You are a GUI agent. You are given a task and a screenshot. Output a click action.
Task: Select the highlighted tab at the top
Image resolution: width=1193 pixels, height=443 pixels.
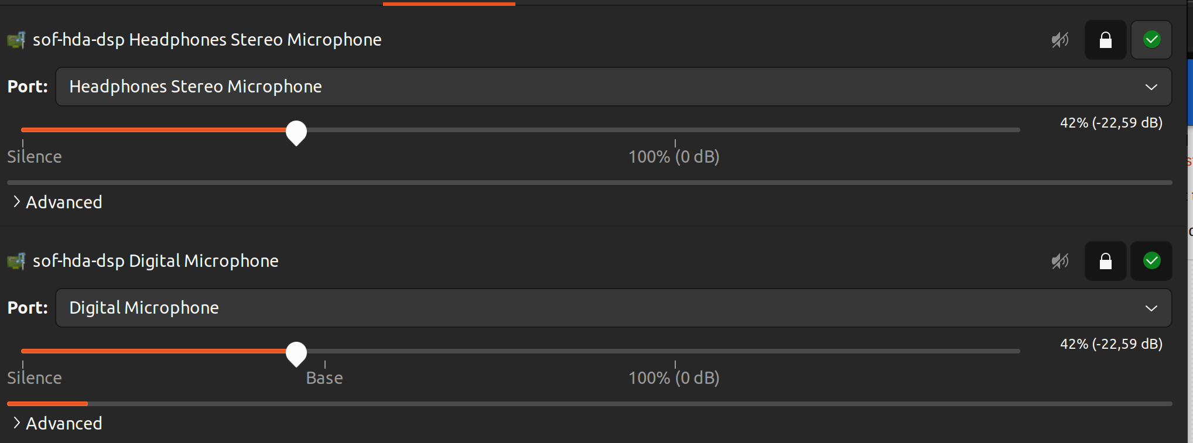click(x=449, y=3)
